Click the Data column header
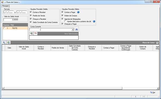 coord(11,48)
